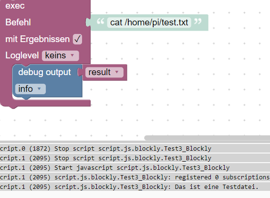Click the opening quote icon of text block
The width and height of the screenshot is (270, 198).
[x=100, y=22]
